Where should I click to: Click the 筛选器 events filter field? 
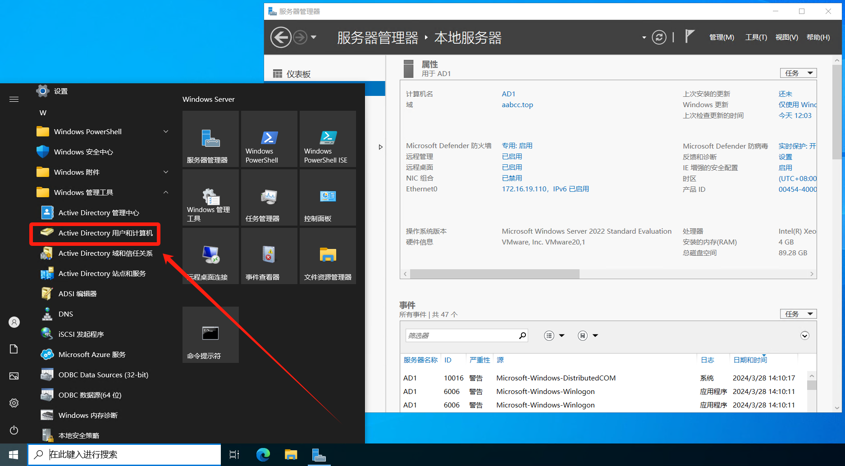(x=462, y=335)
